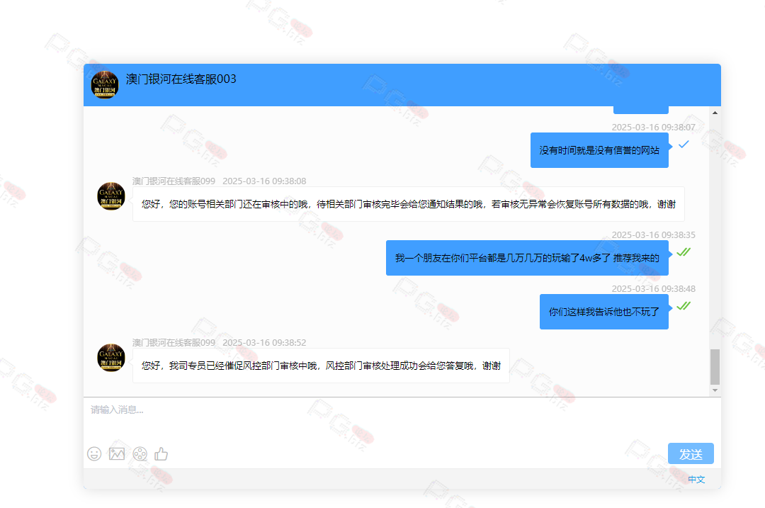Click the agent timestamp 2025-03-16 09:38:52

[264, 343]
